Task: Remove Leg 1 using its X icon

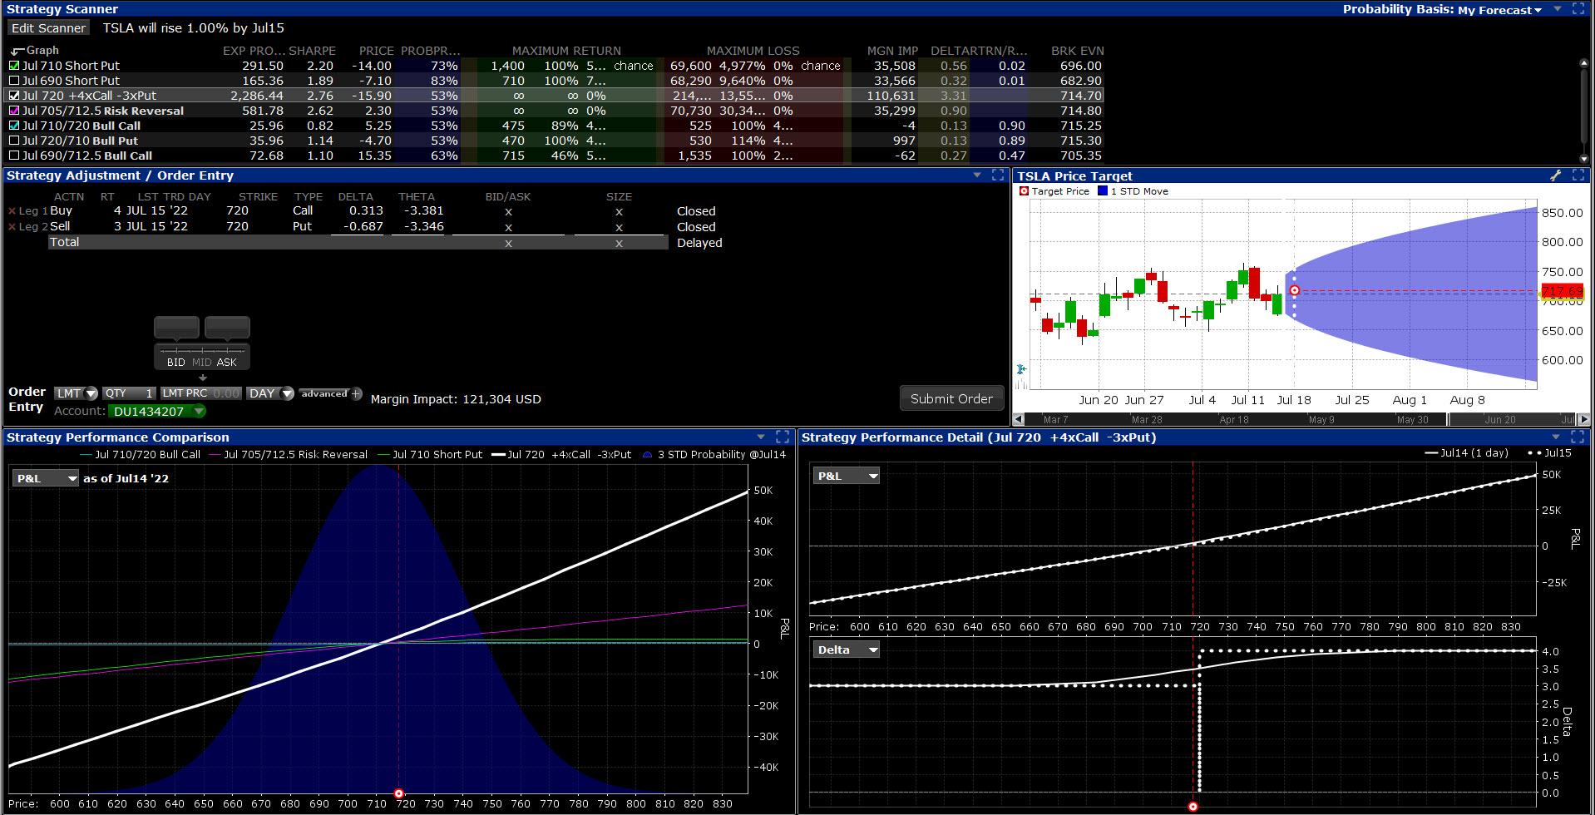Action: [x=12, y=211]
